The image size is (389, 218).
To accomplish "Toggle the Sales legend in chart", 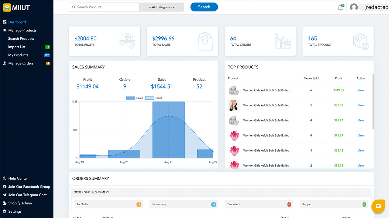I will point(135,98).
